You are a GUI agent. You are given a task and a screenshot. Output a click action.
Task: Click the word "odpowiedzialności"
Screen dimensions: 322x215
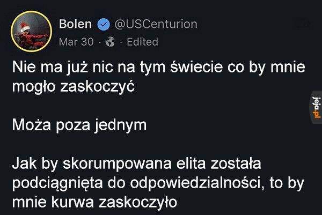pyautogui.click(x=197, y=183)
